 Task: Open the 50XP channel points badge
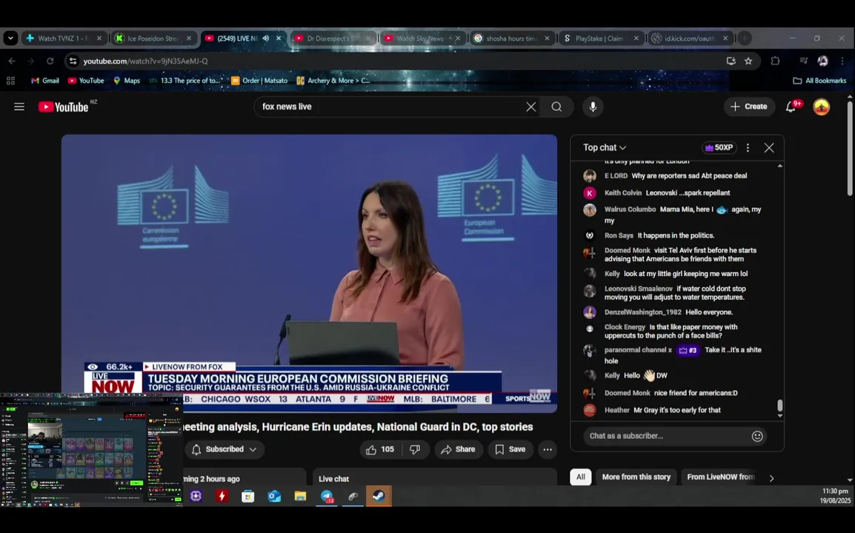[x=719, y=148]
